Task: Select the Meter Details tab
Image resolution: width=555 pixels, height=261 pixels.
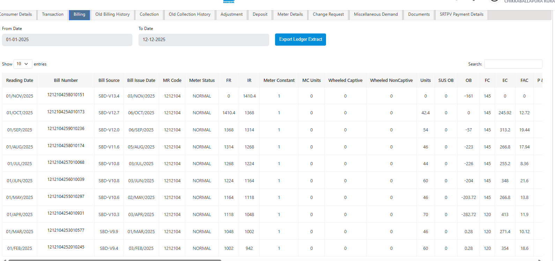Action: coord(290,14)
